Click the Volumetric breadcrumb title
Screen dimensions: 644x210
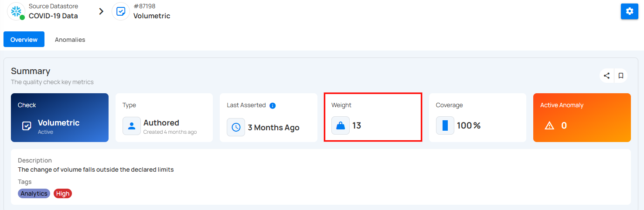point(152,16)
